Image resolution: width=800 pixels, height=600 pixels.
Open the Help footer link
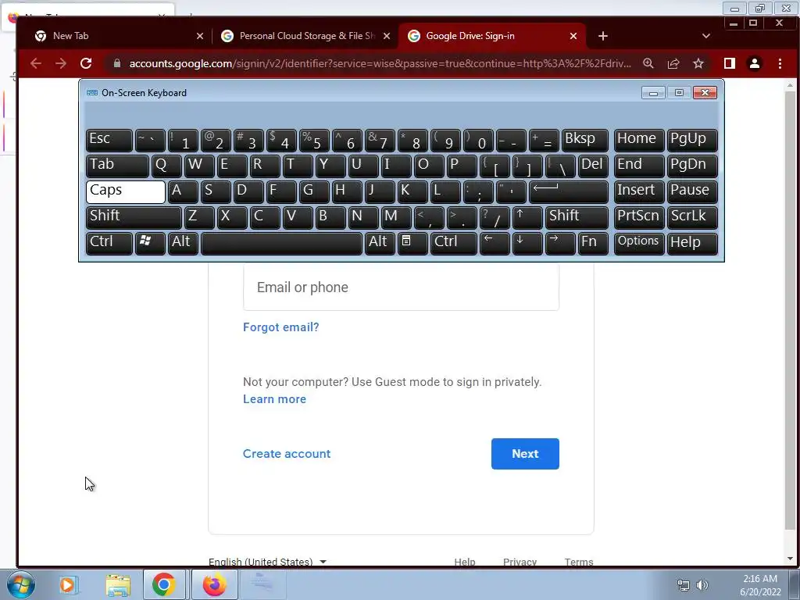tap(464, 562)
